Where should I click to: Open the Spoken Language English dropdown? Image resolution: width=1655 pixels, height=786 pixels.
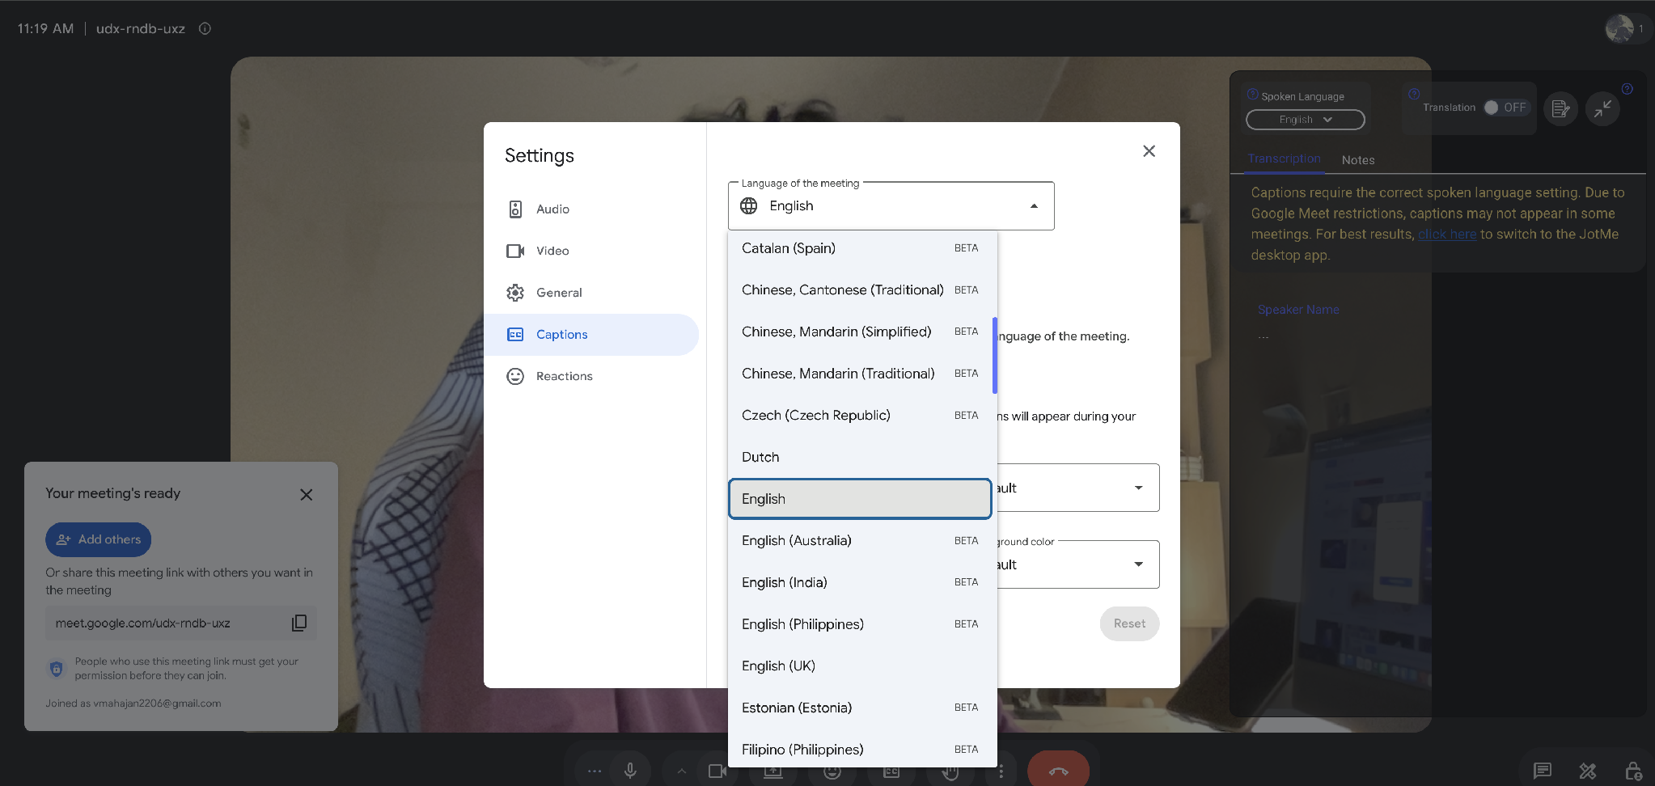tap(1306, 120)
